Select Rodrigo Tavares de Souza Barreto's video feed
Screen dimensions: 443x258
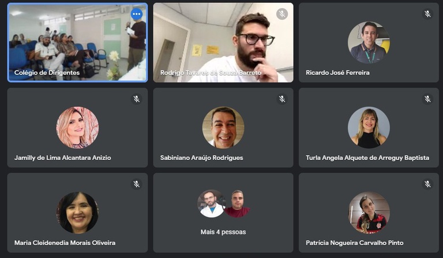tap(223, 43)
